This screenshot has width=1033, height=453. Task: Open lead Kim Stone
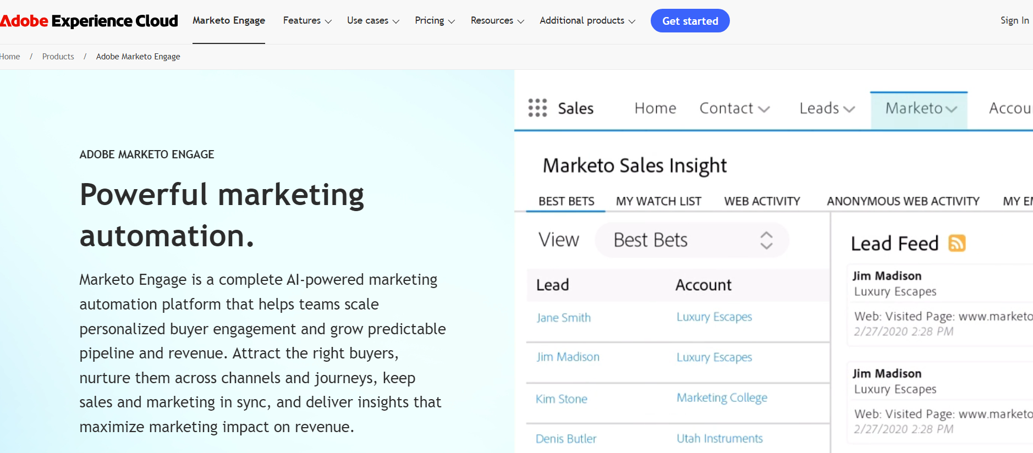coord(562,399)
